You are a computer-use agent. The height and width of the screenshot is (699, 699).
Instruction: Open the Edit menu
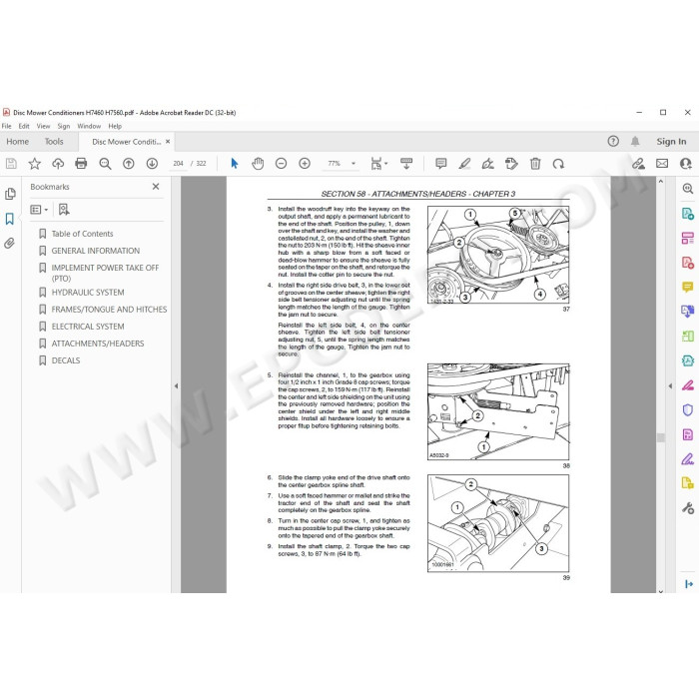24,126
